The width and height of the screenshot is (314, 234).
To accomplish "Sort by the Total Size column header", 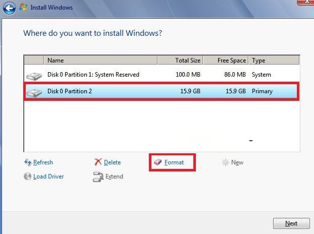I will pyautogui.click(x=180, y=60).
